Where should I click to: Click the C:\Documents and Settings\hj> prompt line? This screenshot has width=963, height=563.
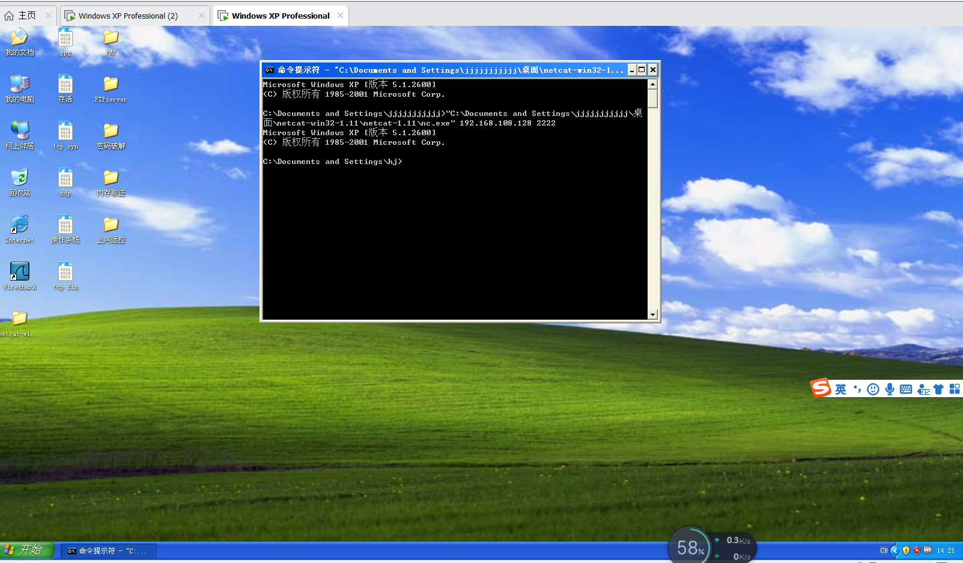pos(332,162)
